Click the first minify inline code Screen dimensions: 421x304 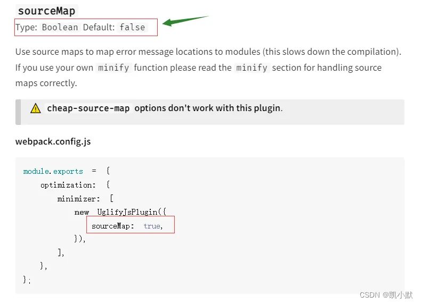pos(114,68)
